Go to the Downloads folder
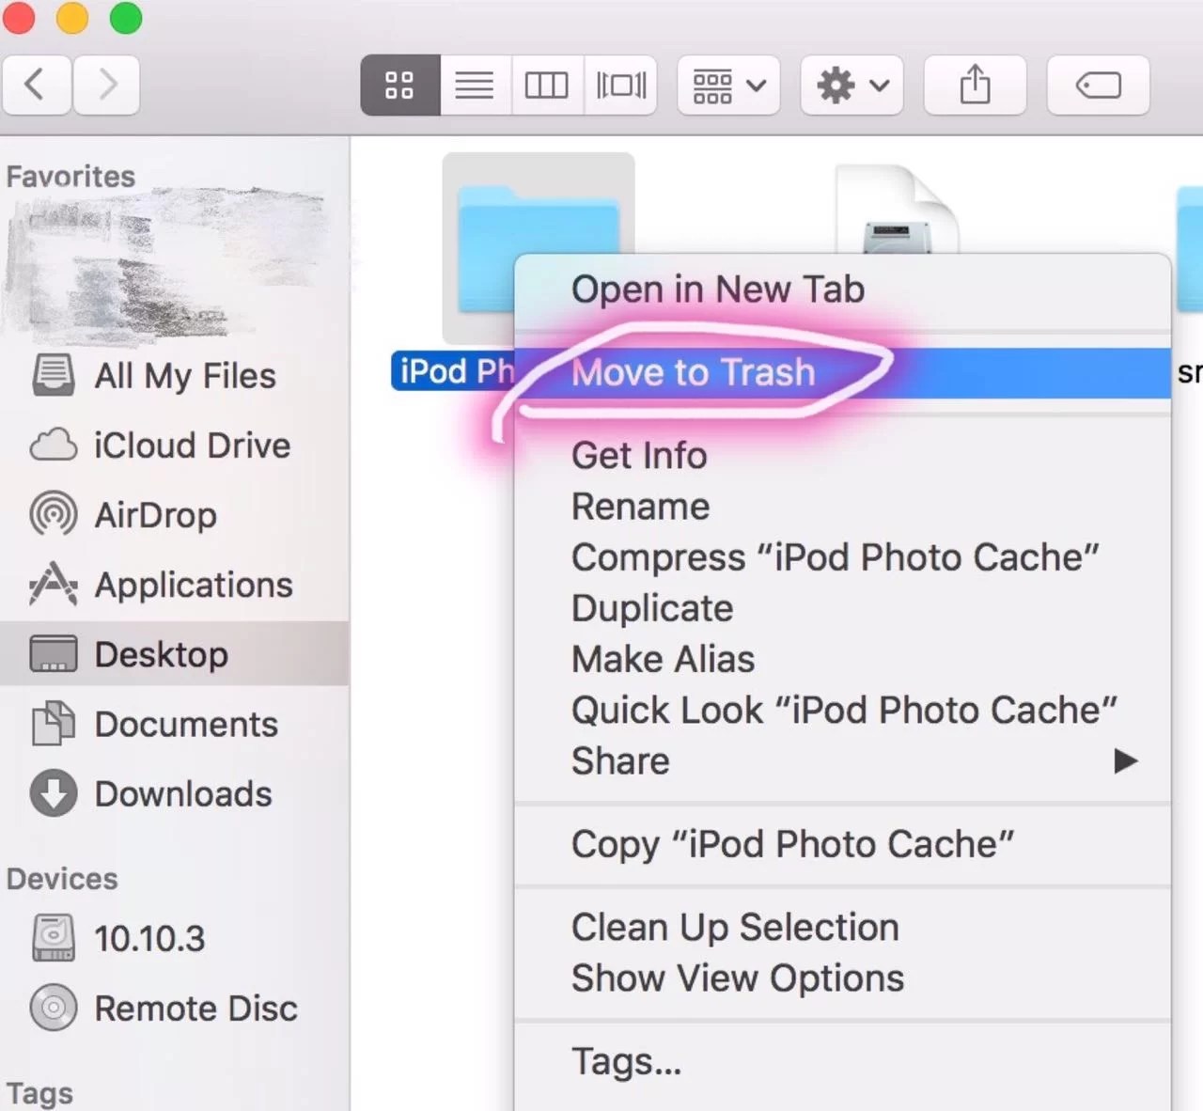1203x1111 pixels. (x=182, y=794)
